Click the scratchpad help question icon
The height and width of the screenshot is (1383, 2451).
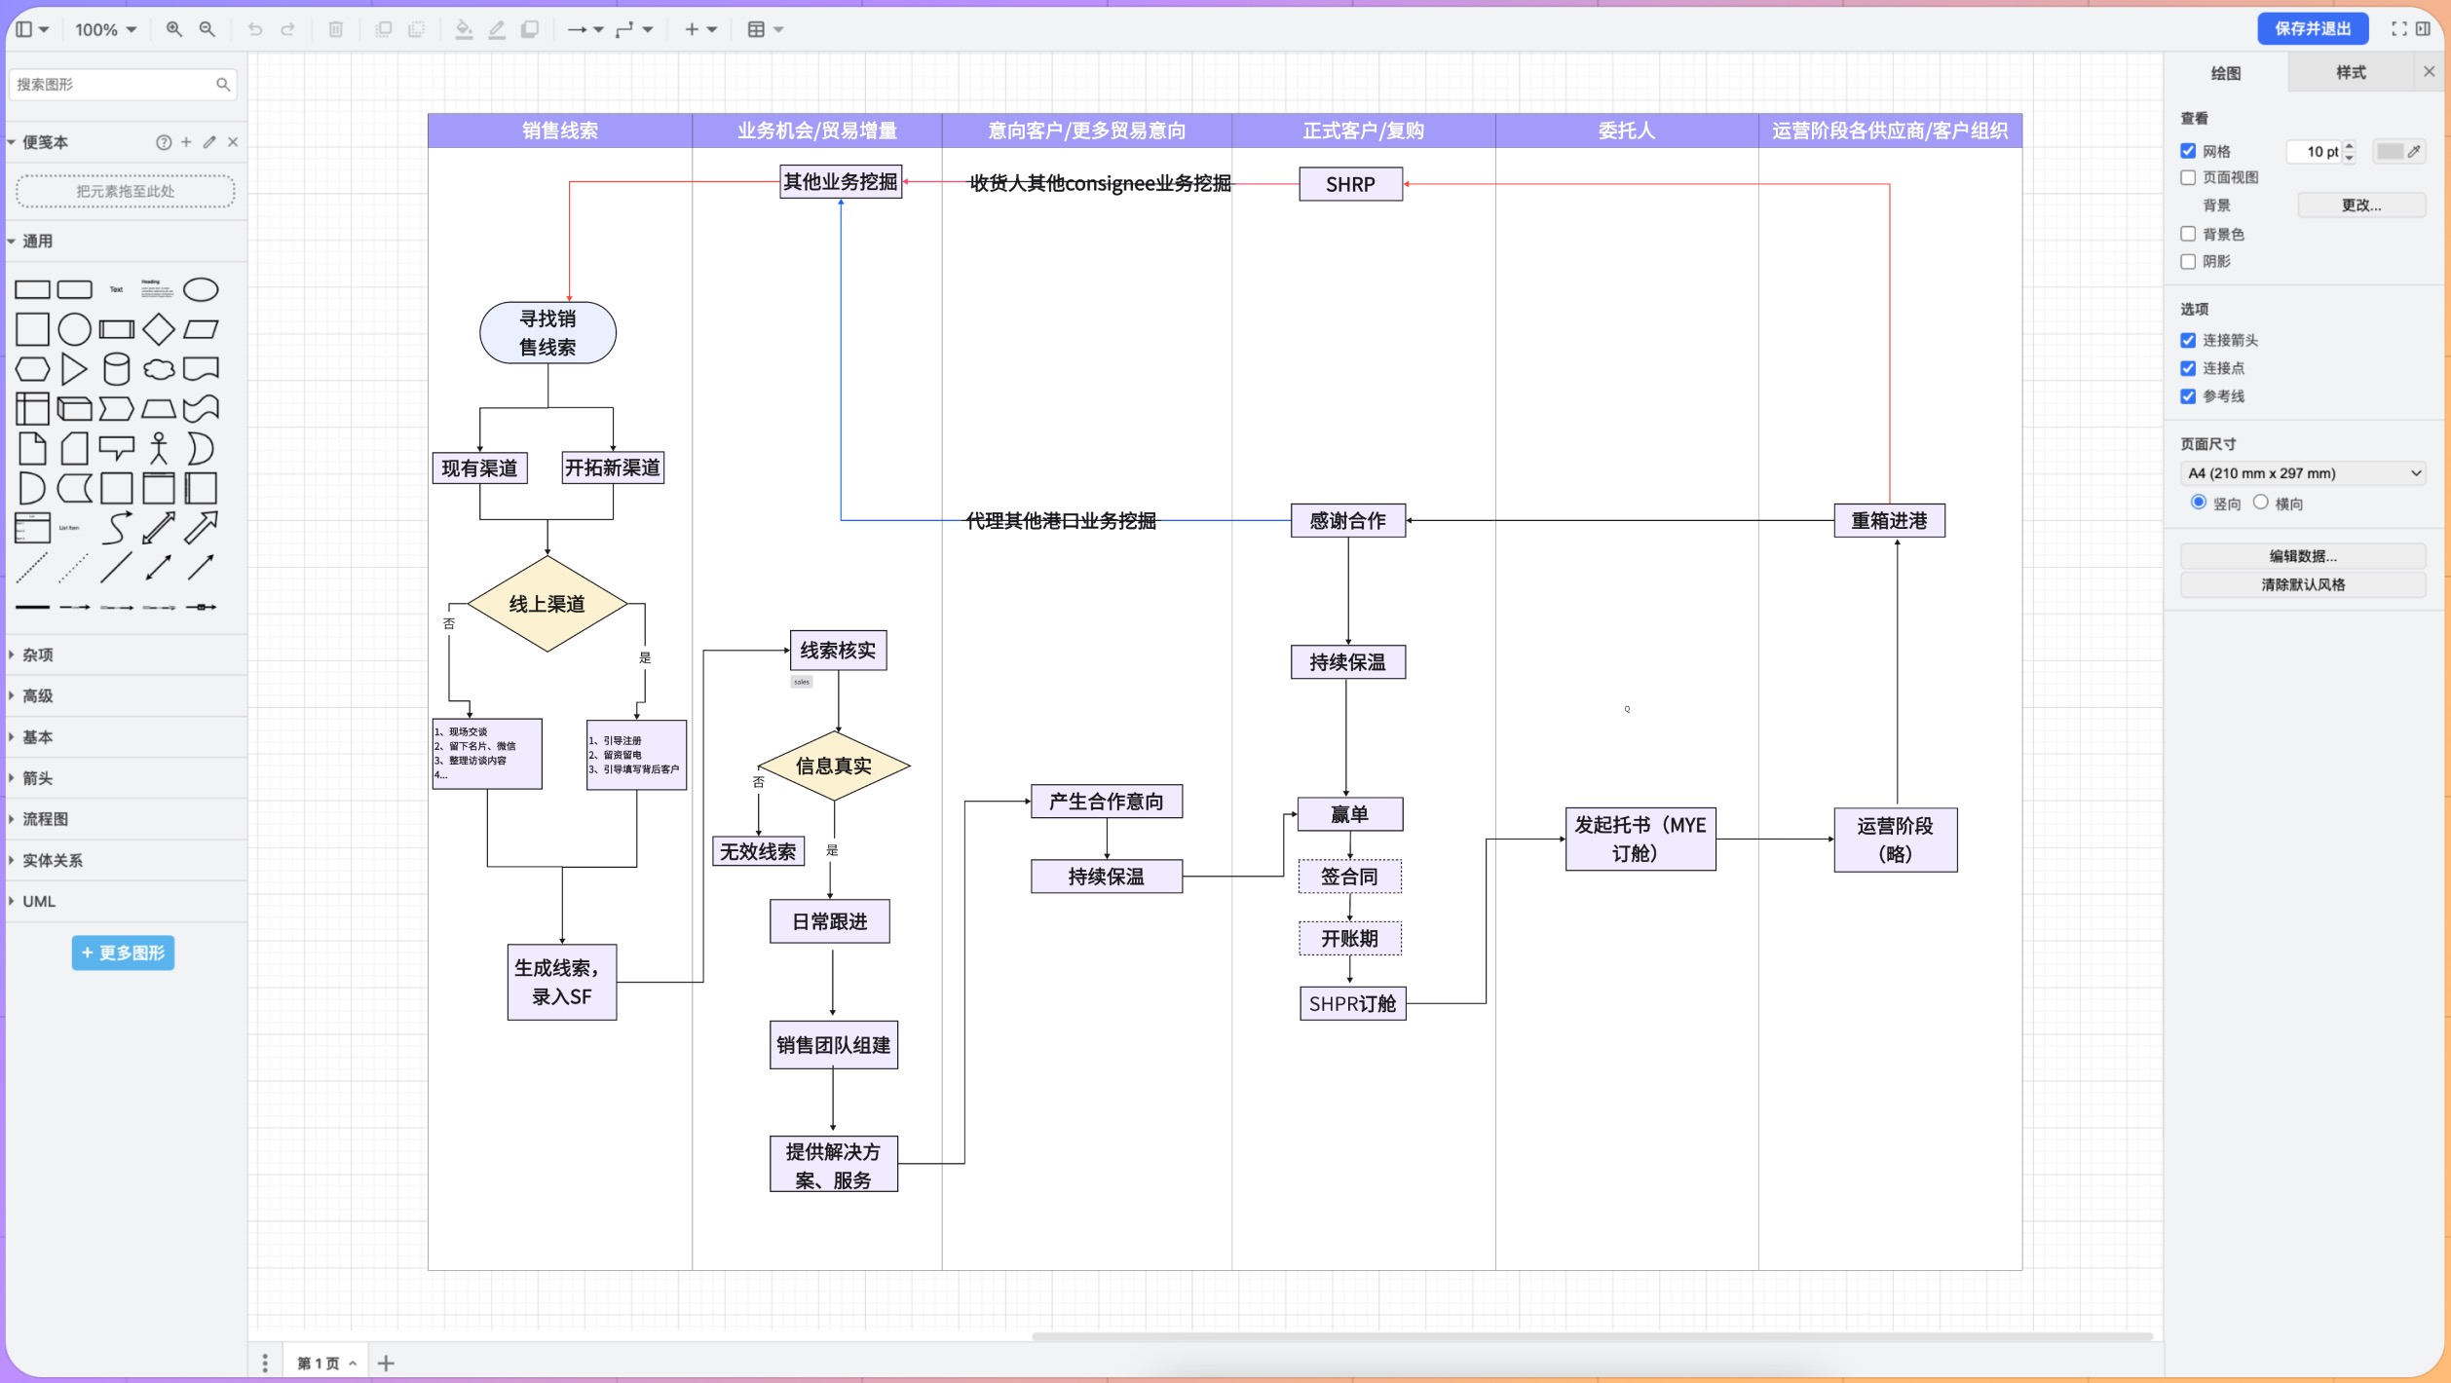click(x=164, y=142)
